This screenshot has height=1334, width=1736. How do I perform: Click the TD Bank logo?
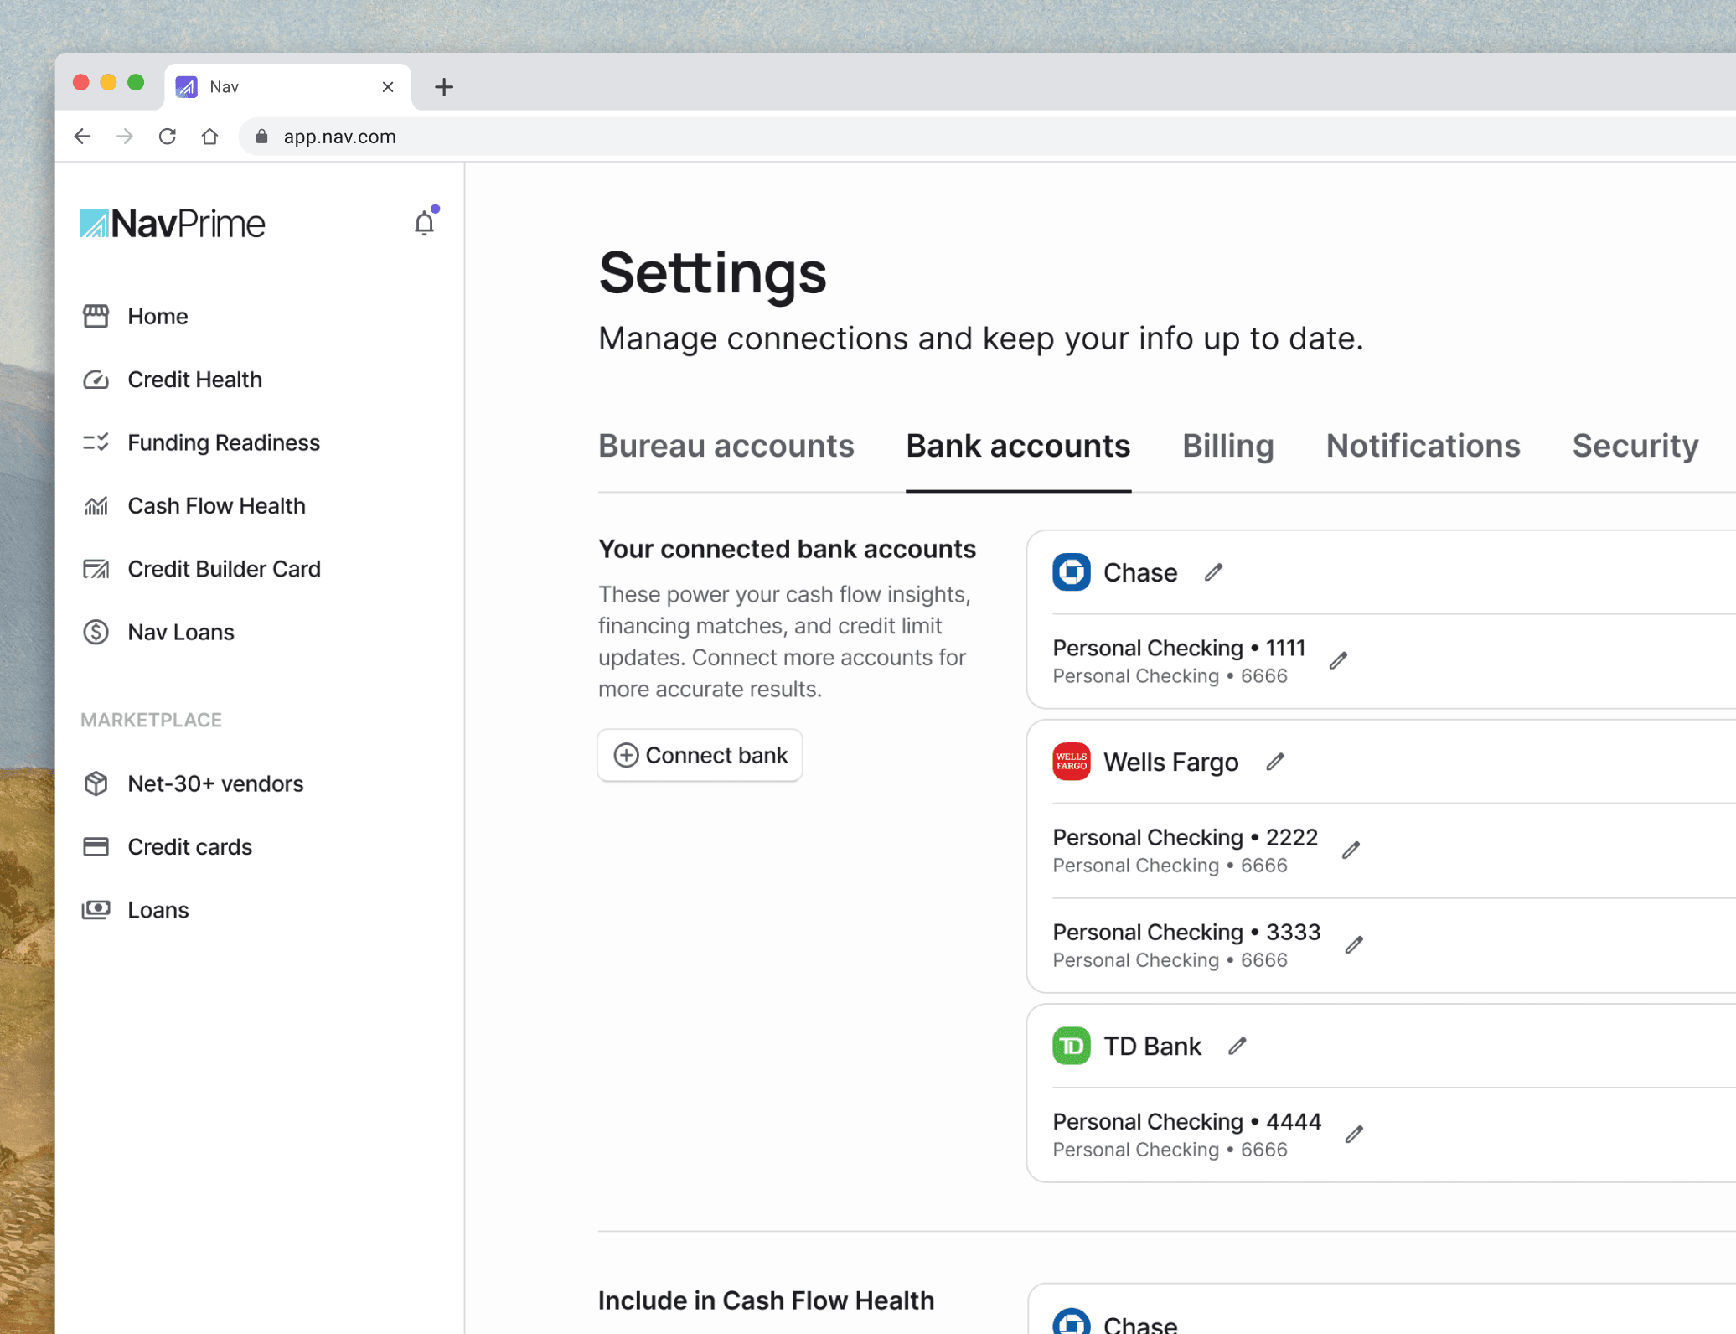point(1071,1046)
